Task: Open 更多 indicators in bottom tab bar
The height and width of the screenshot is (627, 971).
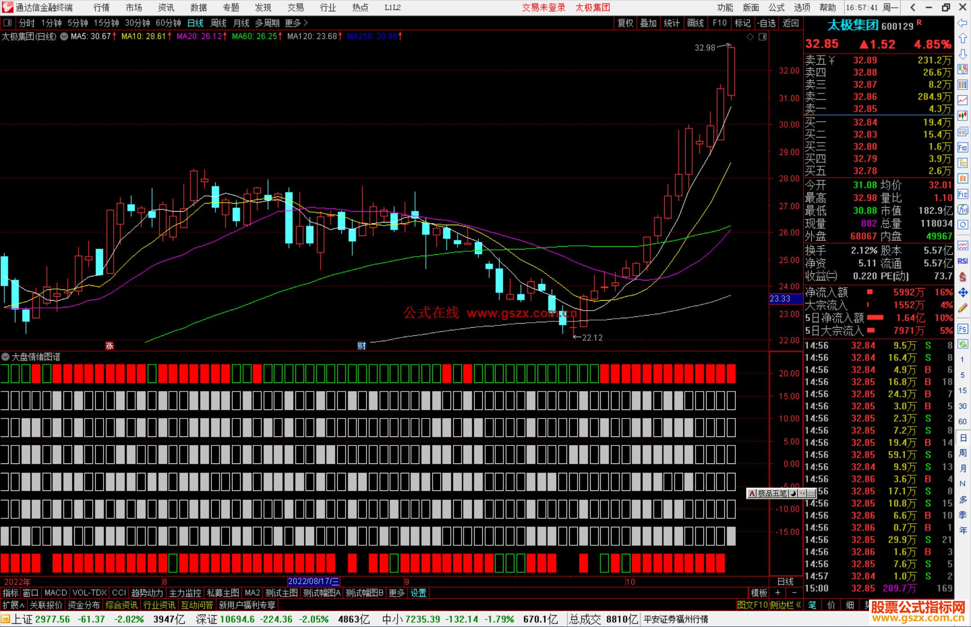Action: [397, 593]
